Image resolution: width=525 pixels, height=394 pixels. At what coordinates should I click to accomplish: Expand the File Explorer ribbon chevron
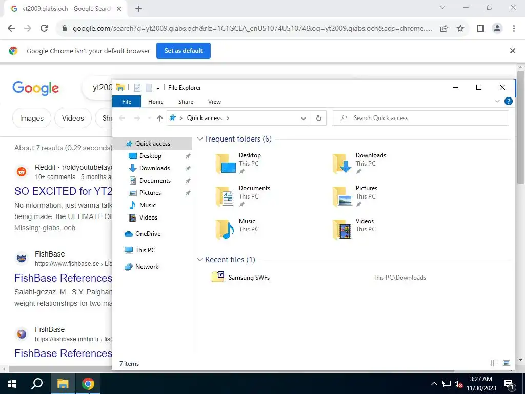(497, 101)
